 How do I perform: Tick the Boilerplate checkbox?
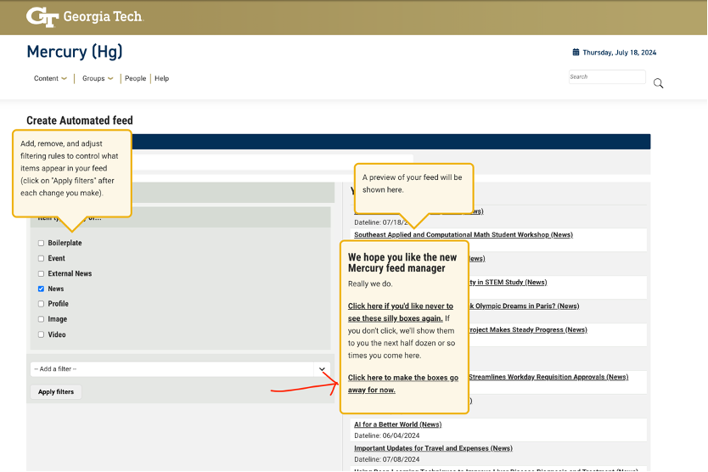point(41,243)
